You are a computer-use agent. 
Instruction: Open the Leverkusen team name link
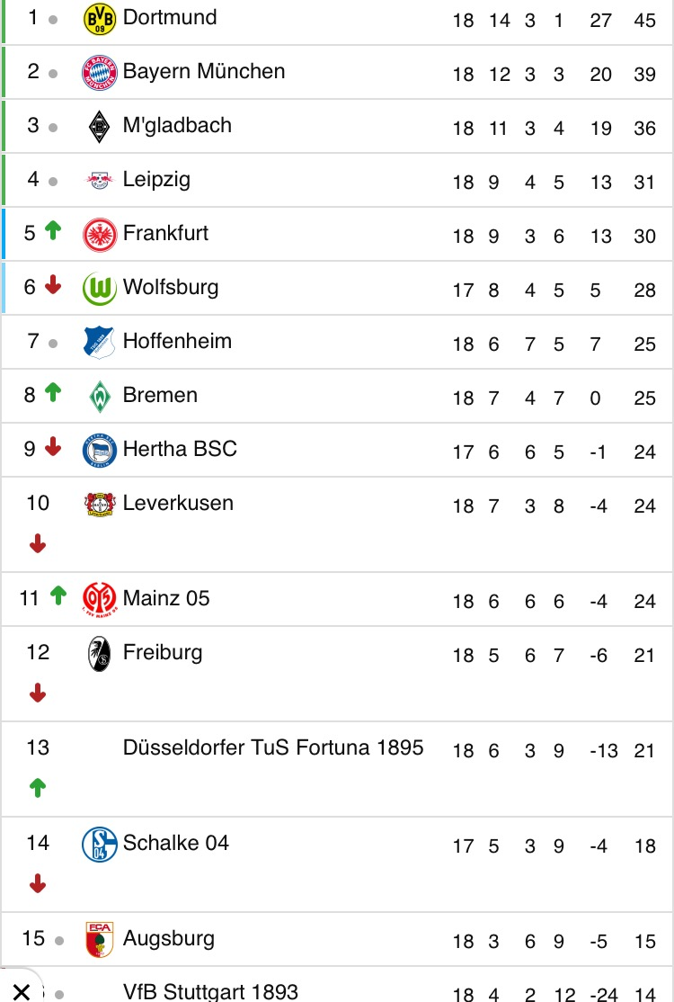pyautogui.click(x=178, y=503)
